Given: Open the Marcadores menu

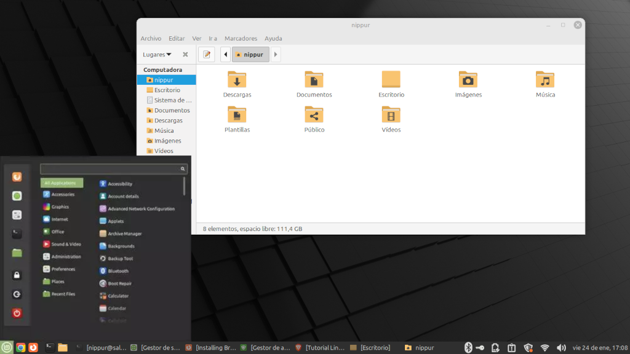Looking at the screenshot, I should point(241,38).
